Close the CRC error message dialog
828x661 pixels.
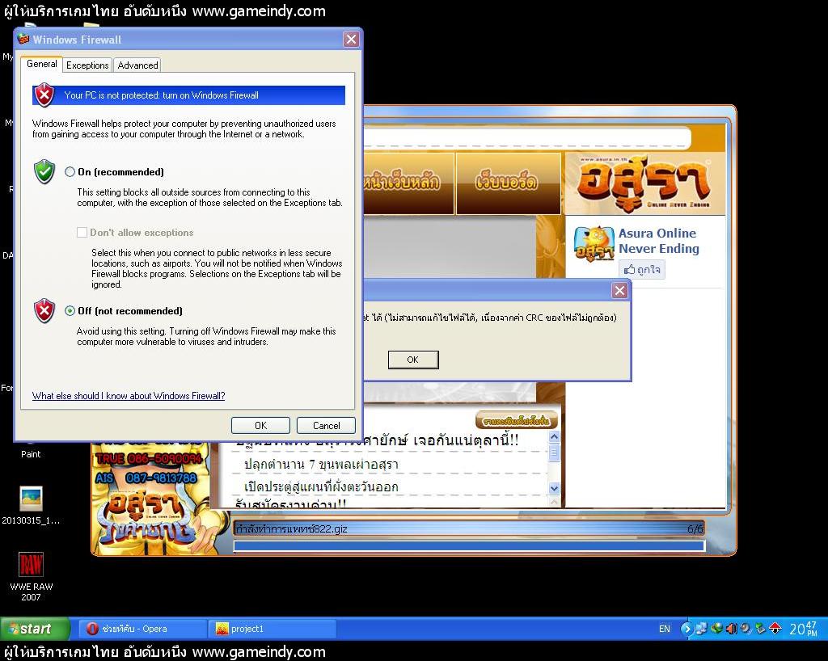pyautogui.click(x=619, y=290)
